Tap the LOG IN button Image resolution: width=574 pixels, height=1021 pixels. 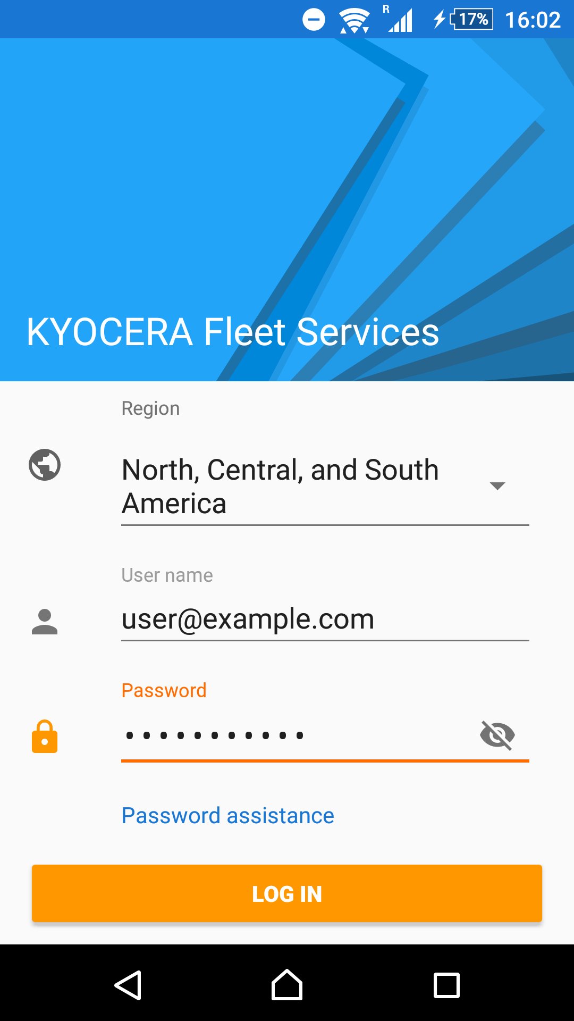[x=287, y=894]
